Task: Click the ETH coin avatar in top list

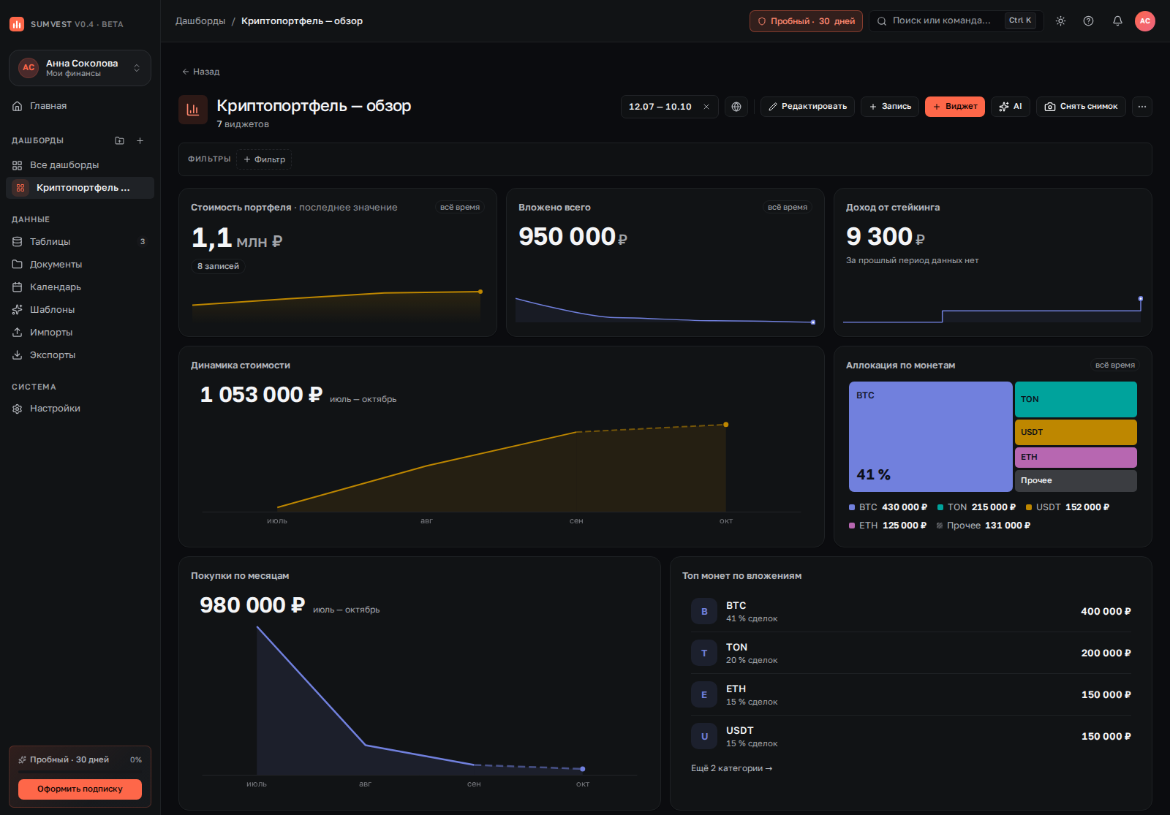Action: click(x=704, y=695)
